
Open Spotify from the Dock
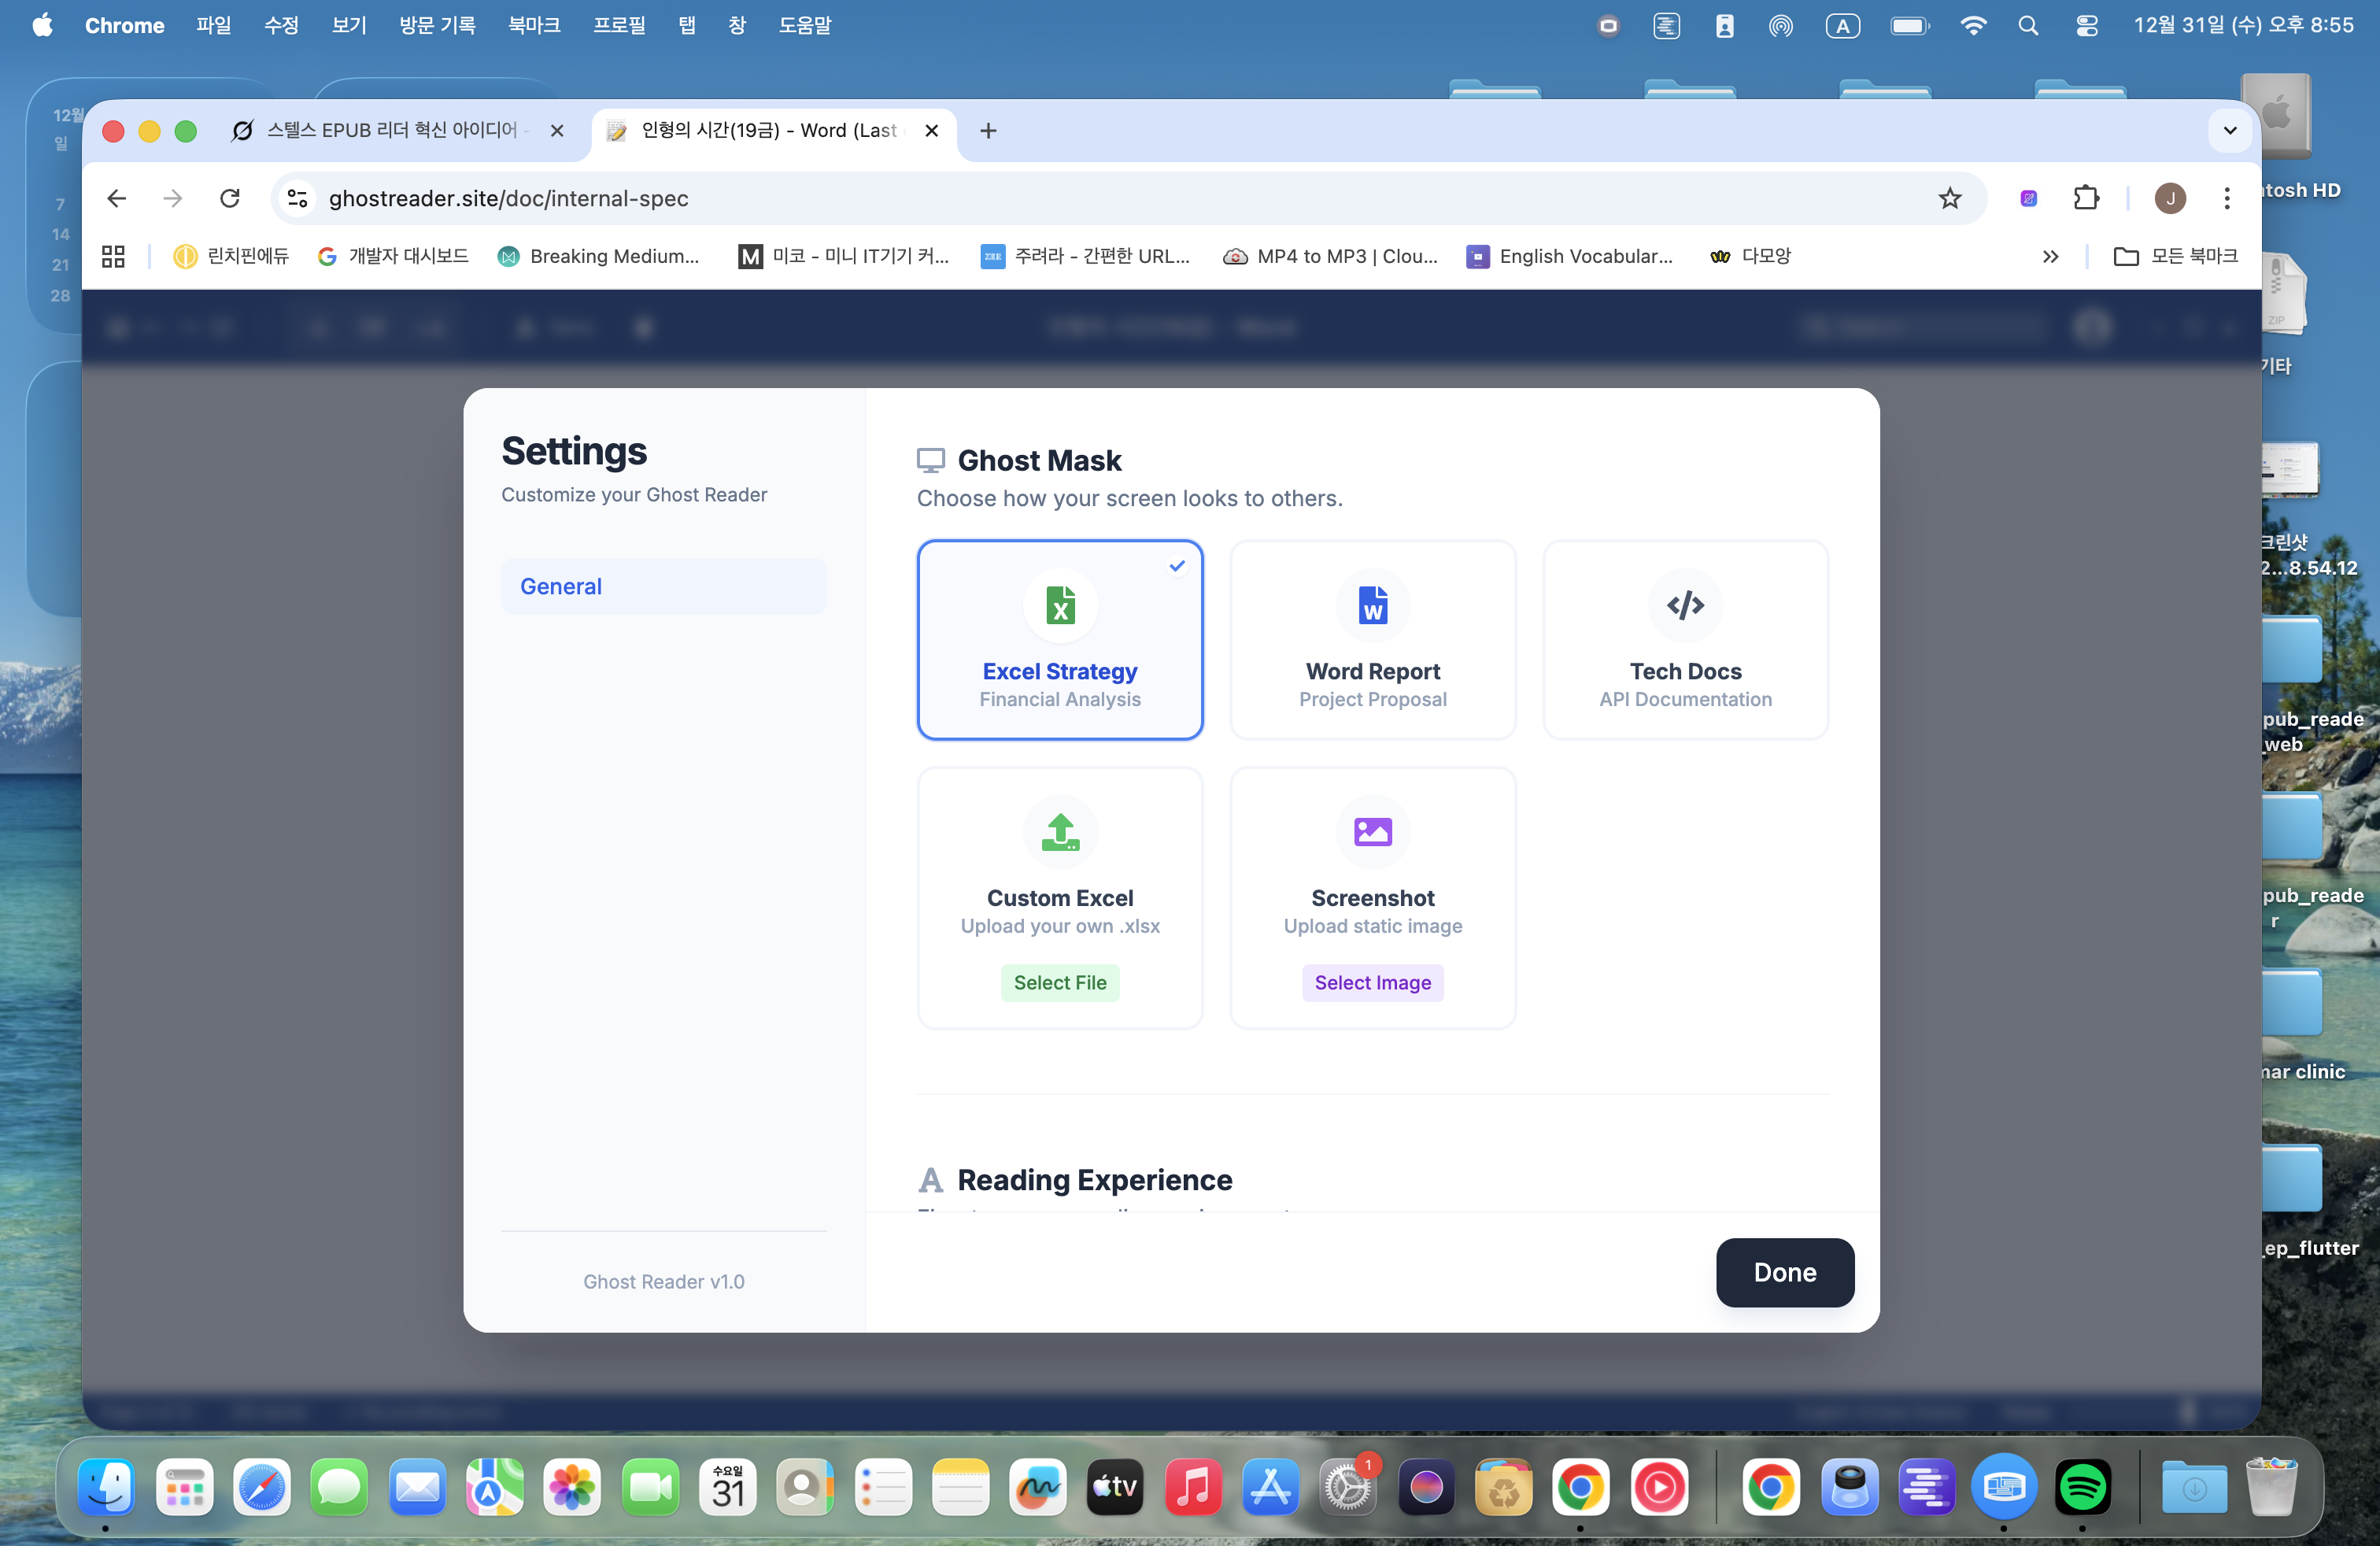2082,1488
